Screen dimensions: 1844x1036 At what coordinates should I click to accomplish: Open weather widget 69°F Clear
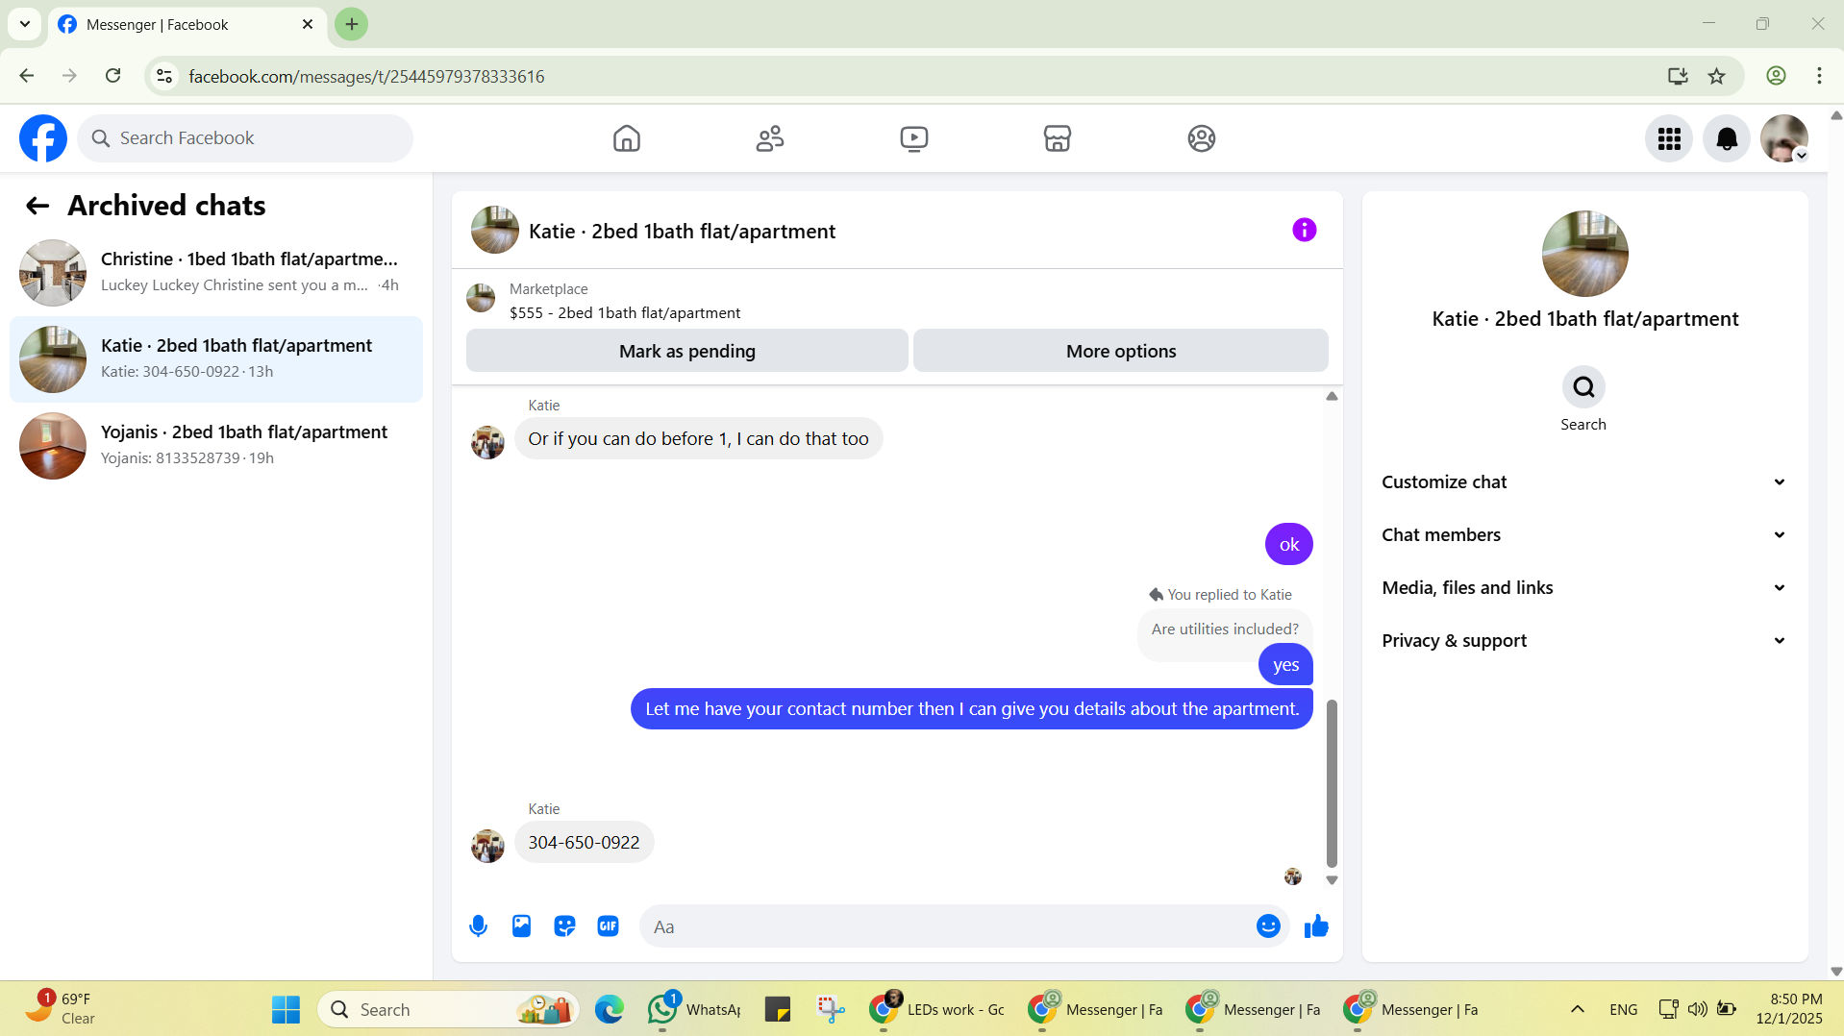click(61, 1009)
